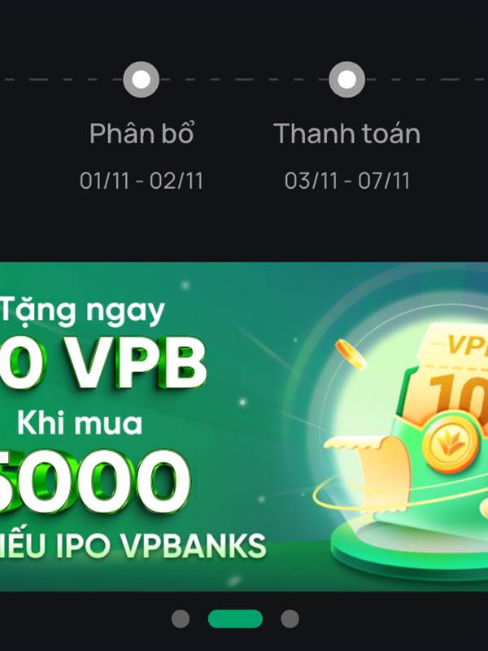This screenshot has height=651, width=488.
Task: Open the Tặng ngay banner headline
Action: click(x=83, y=312)
